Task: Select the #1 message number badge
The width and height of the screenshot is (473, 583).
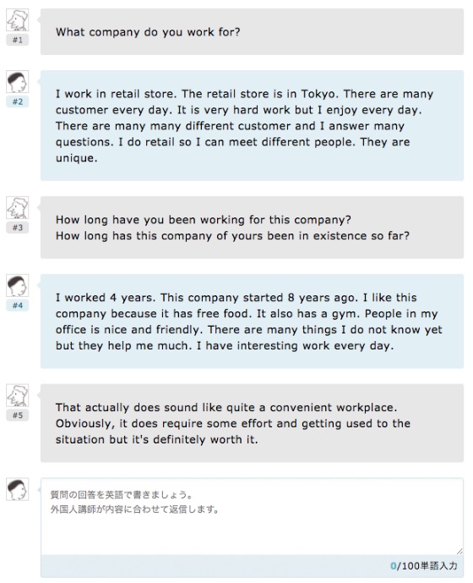Action: [18, 40]
